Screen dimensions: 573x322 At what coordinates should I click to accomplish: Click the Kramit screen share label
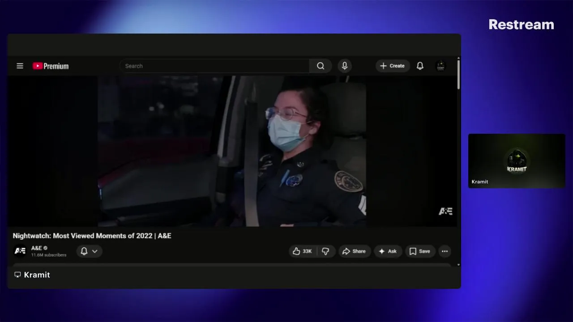[37, 275]
